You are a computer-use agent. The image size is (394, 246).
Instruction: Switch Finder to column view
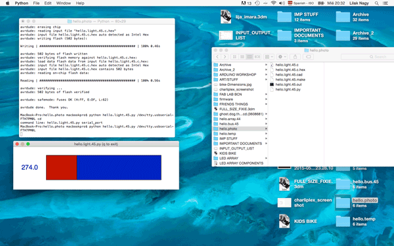tap(250, 57)
